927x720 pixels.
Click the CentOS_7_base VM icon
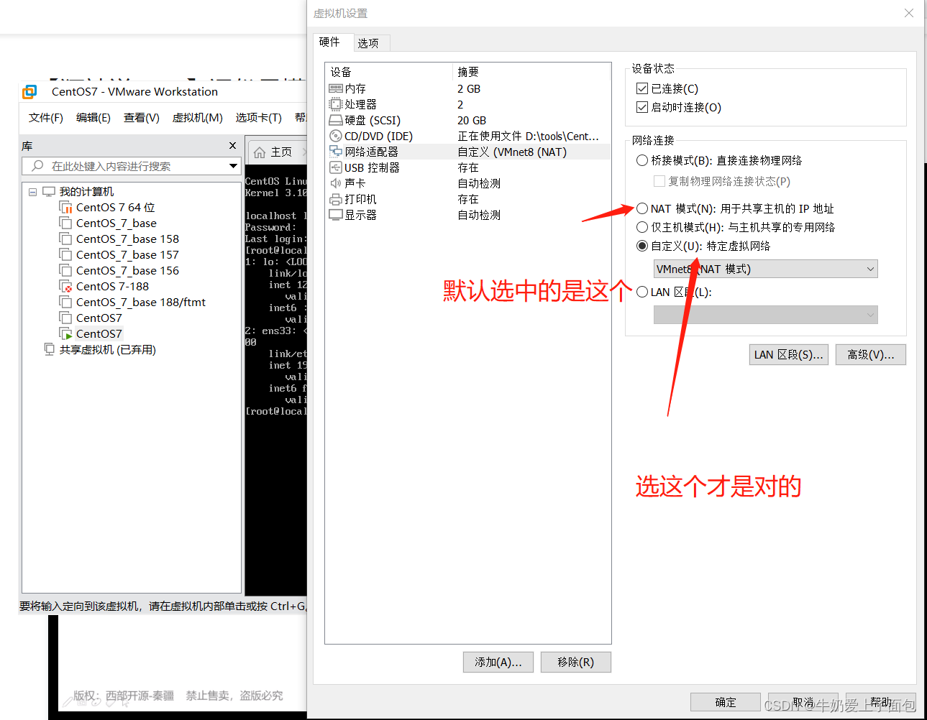(65, 223)
